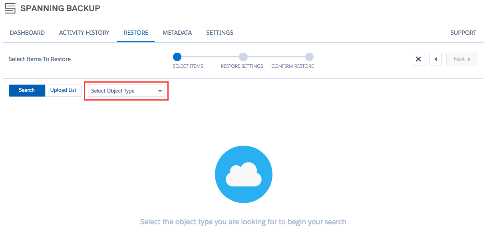This screenshot has height=245, width=487.
Task: Click the Spanning Backup logo icon
Action: click(10, 8)
